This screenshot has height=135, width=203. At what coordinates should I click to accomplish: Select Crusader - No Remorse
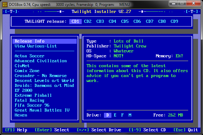coord(41,76)
